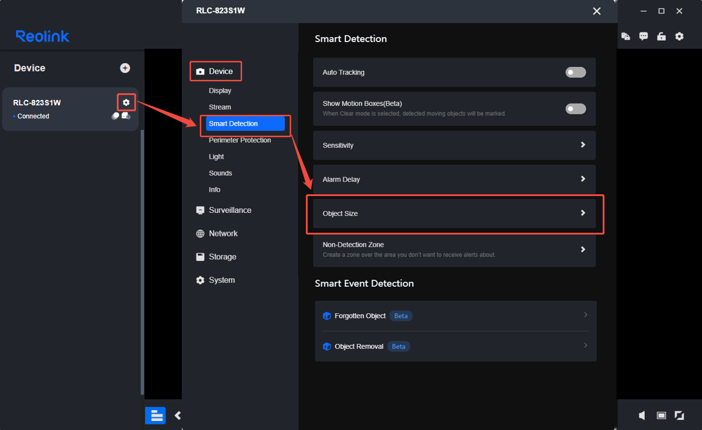Open the Sounds settings item

220,173
